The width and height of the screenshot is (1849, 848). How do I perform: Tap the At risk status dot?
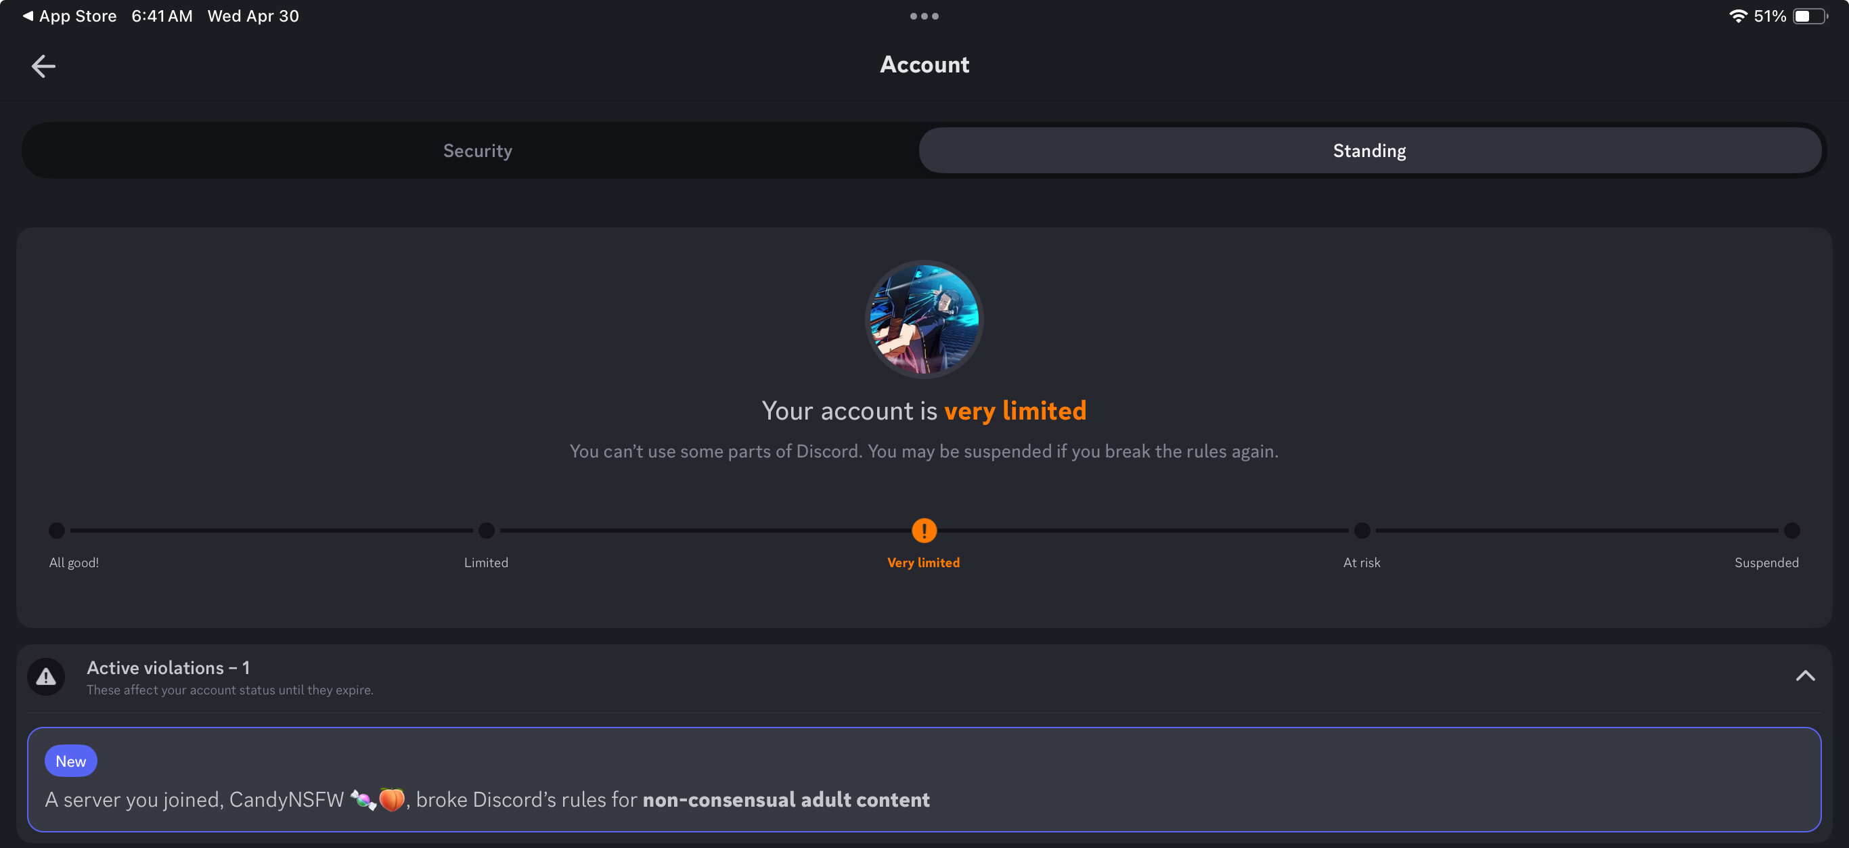click(1362, 531)
